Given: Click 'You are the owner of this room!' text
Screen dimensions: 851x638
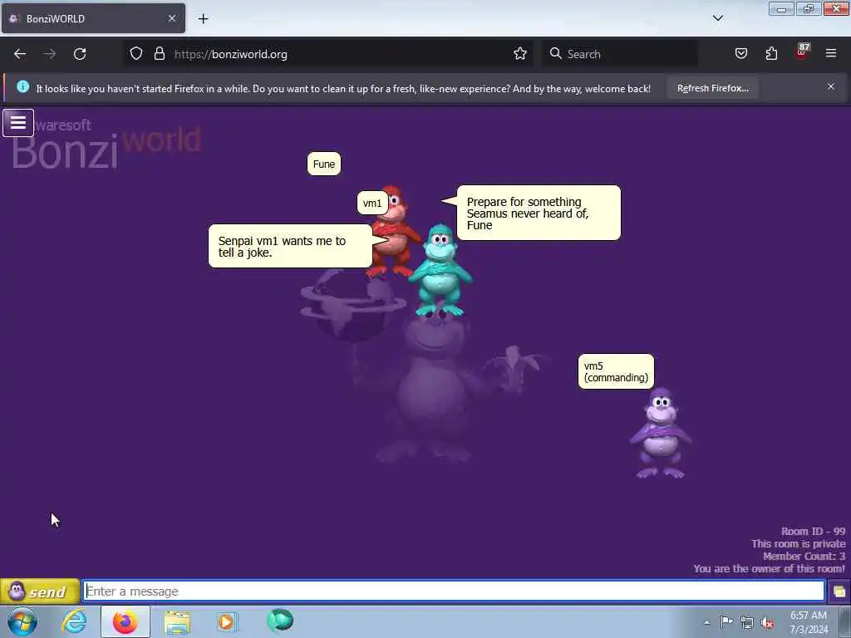Looking at the screenshot, I should [x=769, y=569].
